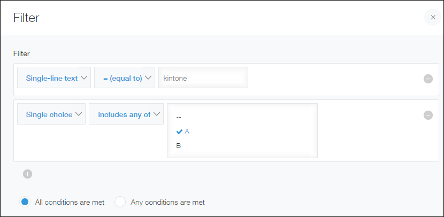Click the chevron arrow on includes any of
The width and height of the screenshot is (444, 217).
point(157,114)
